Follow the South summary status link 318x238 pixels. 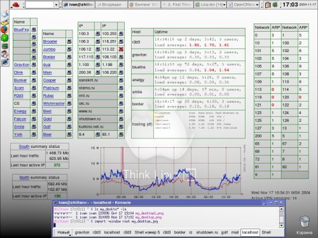[24, 147]
